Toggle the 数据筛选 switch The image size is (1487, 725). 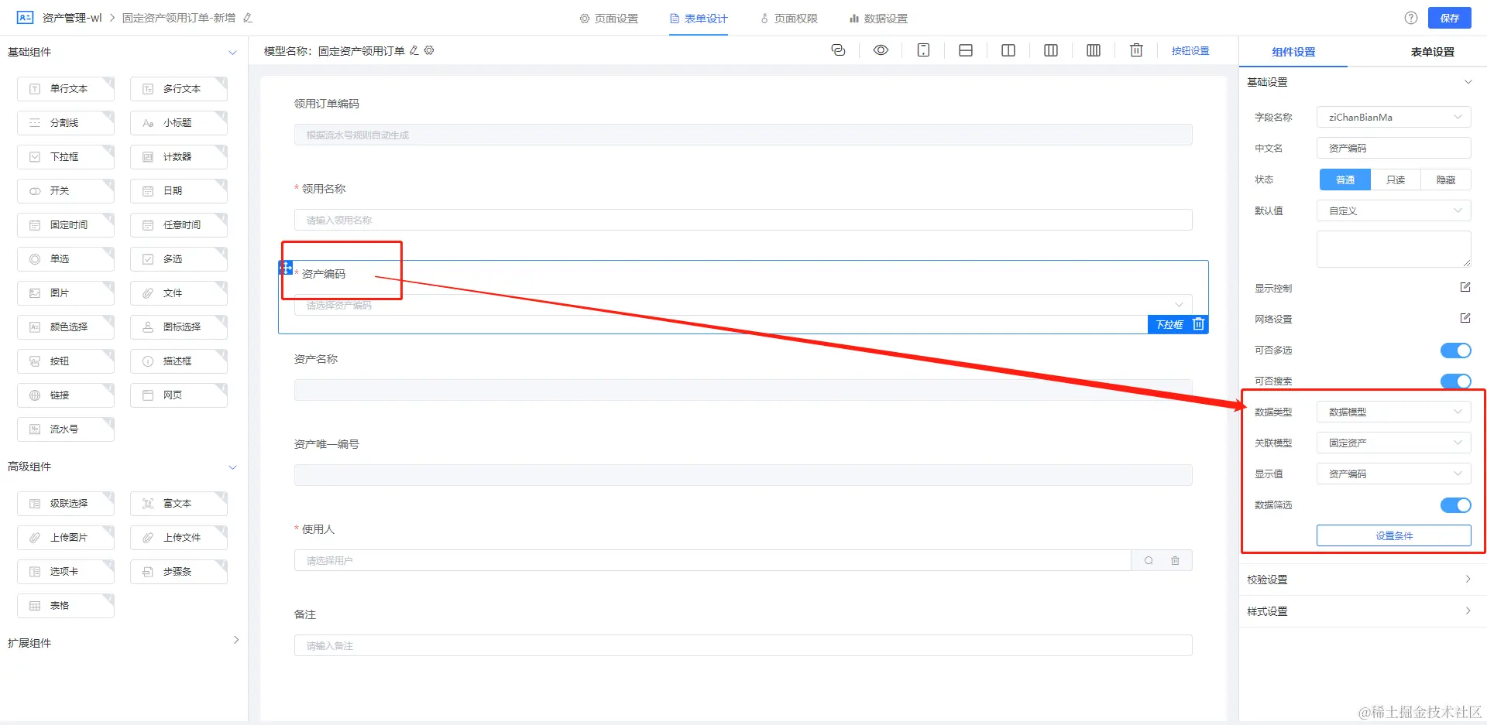[x=1455, y=505]
